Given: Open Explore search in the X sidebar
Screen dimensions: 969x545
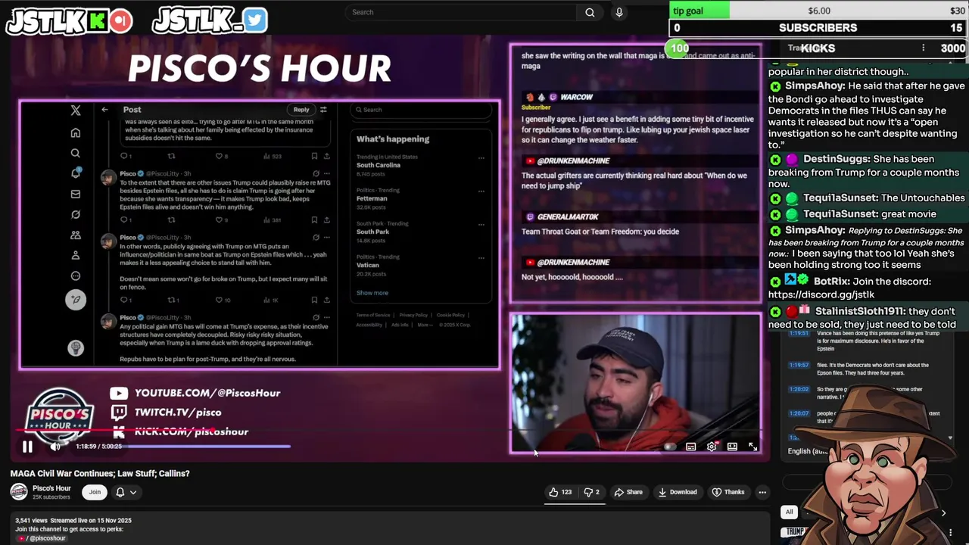Looking at the screenshot, I should click(76, 154).
